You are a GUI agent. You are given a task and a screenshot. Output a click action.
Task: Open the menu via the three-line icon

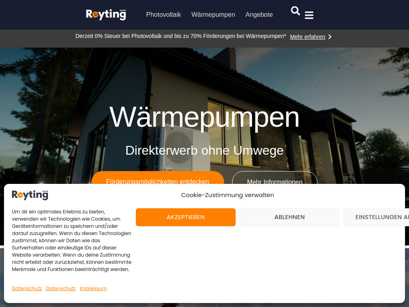[309, 15]
